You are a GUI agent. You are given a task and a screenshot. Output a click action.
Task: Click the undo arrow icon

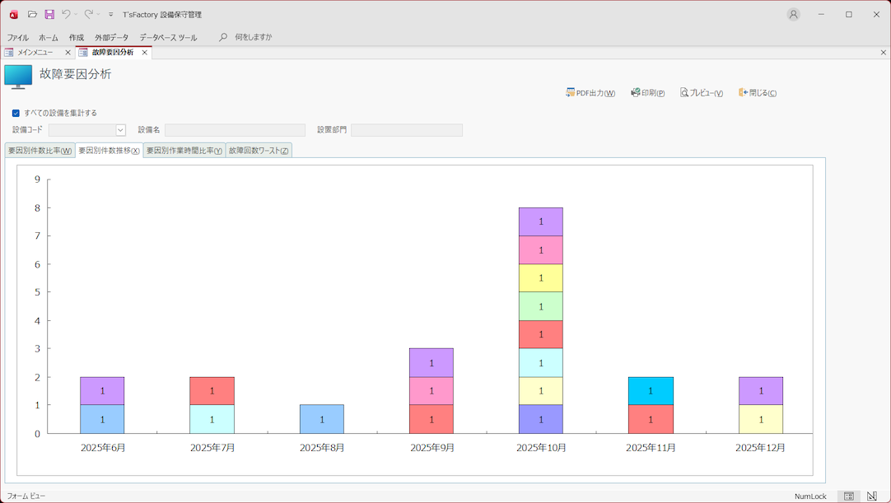pyautogui.click(x=66, y=15)
